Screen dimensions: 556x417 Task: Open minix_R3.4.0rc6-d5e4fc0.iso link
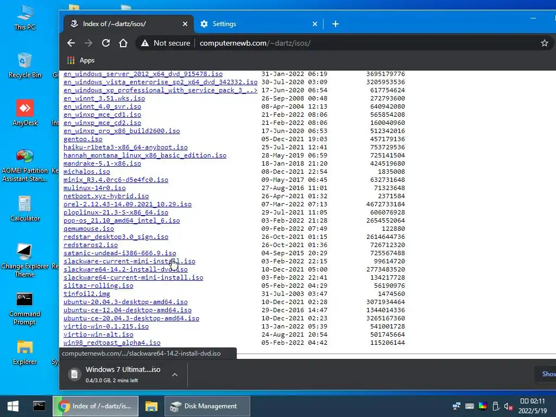point(116,180)
